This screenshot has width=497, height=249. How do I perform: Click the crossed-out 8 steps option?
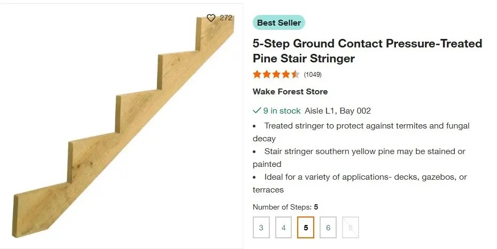point(351,228)
